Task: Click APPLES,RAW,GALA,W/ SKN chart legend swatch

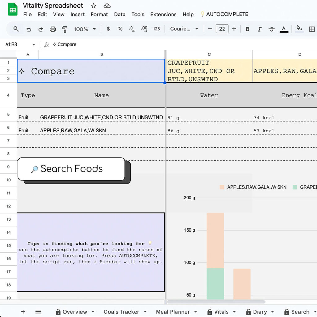Action: [222, 187]
